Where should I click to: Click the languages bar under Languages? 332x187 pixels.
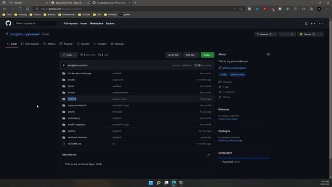click(x=244, y=158)
